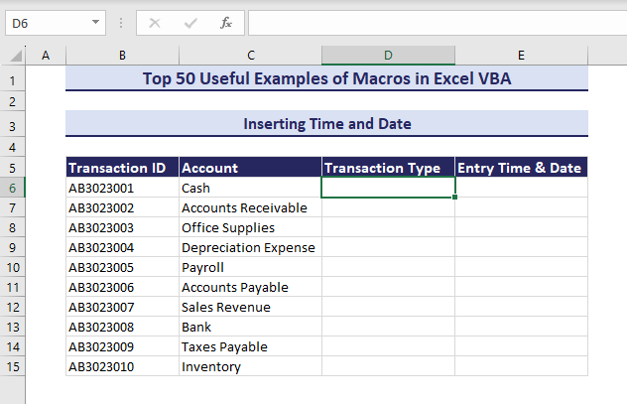Viewport: 627px width, 404px height.
Task: Select column D header
Action: click(388, 56)
